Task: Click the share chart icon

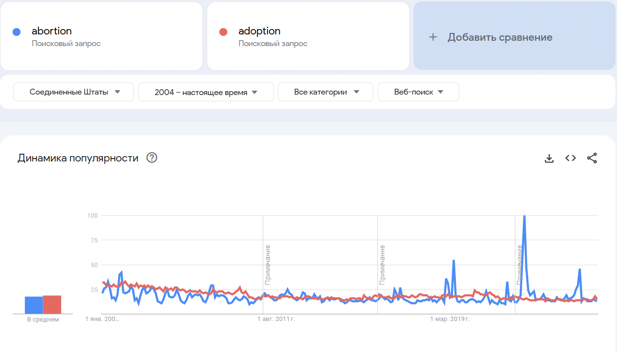Action: pyautogui.click(x=592, y=158)
